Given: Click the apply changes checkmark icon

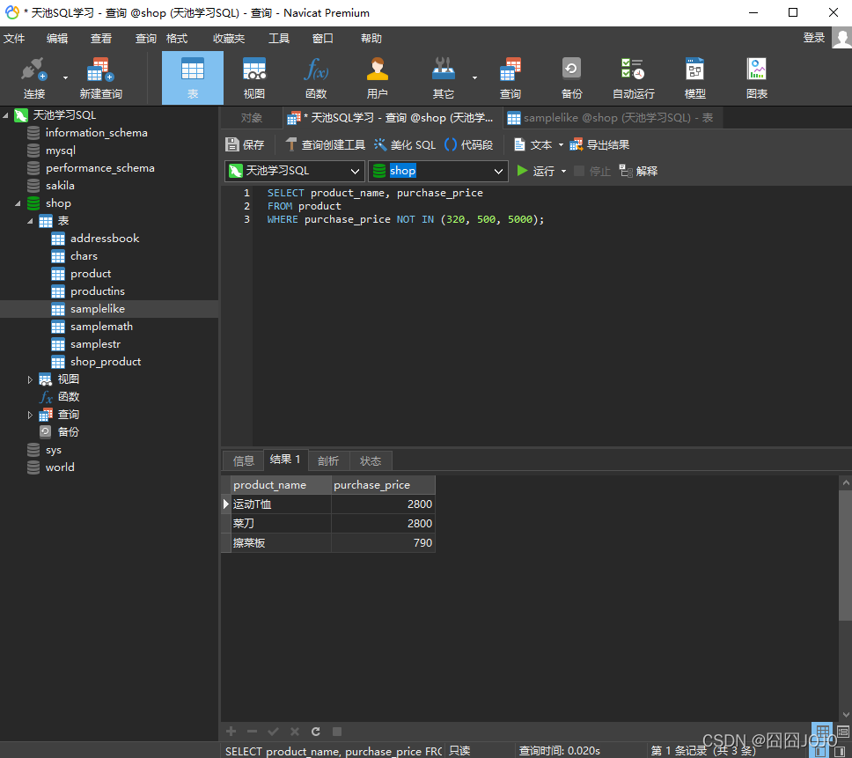Looking at the screenshot, I should 274,732.
